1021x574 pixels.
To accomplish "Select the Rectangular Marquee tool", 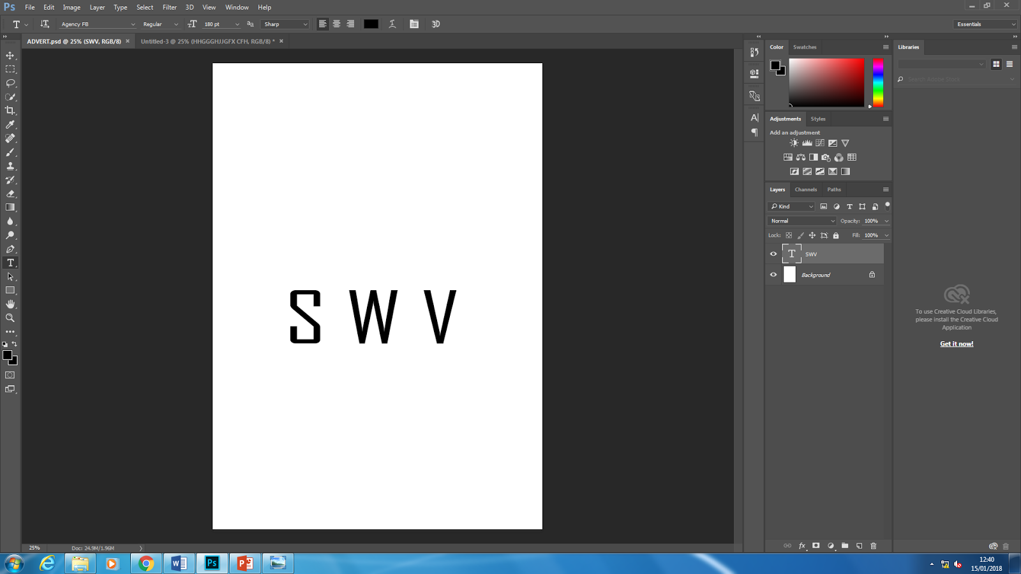I will point(10,69).
